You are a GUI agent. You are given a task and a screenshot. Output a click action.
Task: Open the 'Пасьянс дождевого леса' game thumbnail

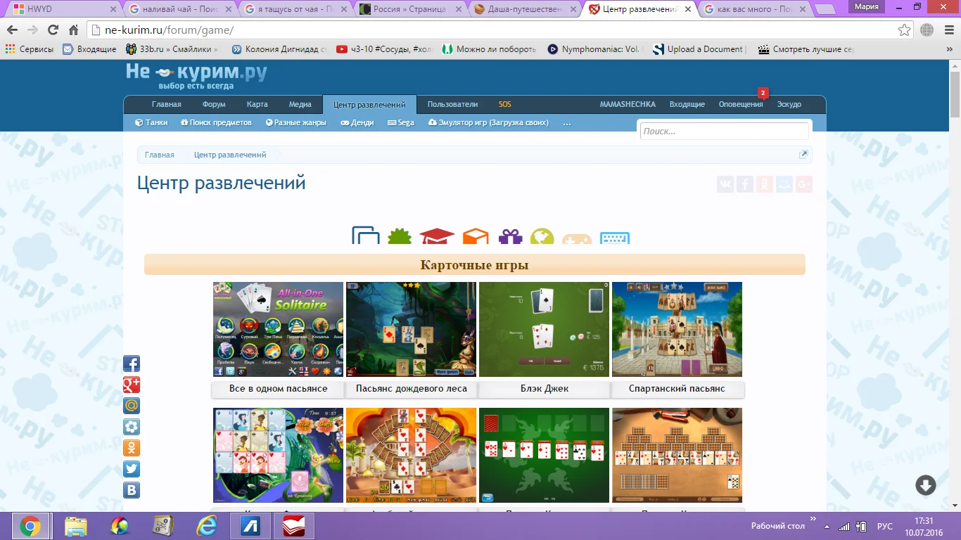411,330
